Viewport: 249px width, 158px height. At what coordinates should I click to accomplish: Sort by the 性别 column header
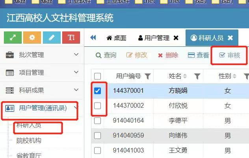point(225,76)
